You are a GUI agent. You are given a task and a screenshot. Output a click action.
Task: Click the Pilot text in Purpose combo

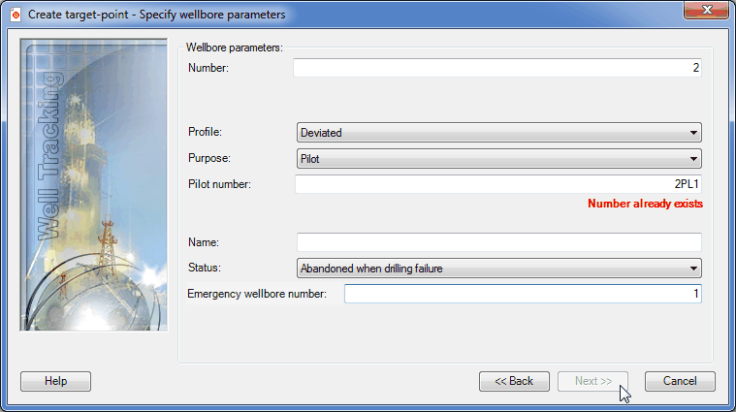point(309,159)
